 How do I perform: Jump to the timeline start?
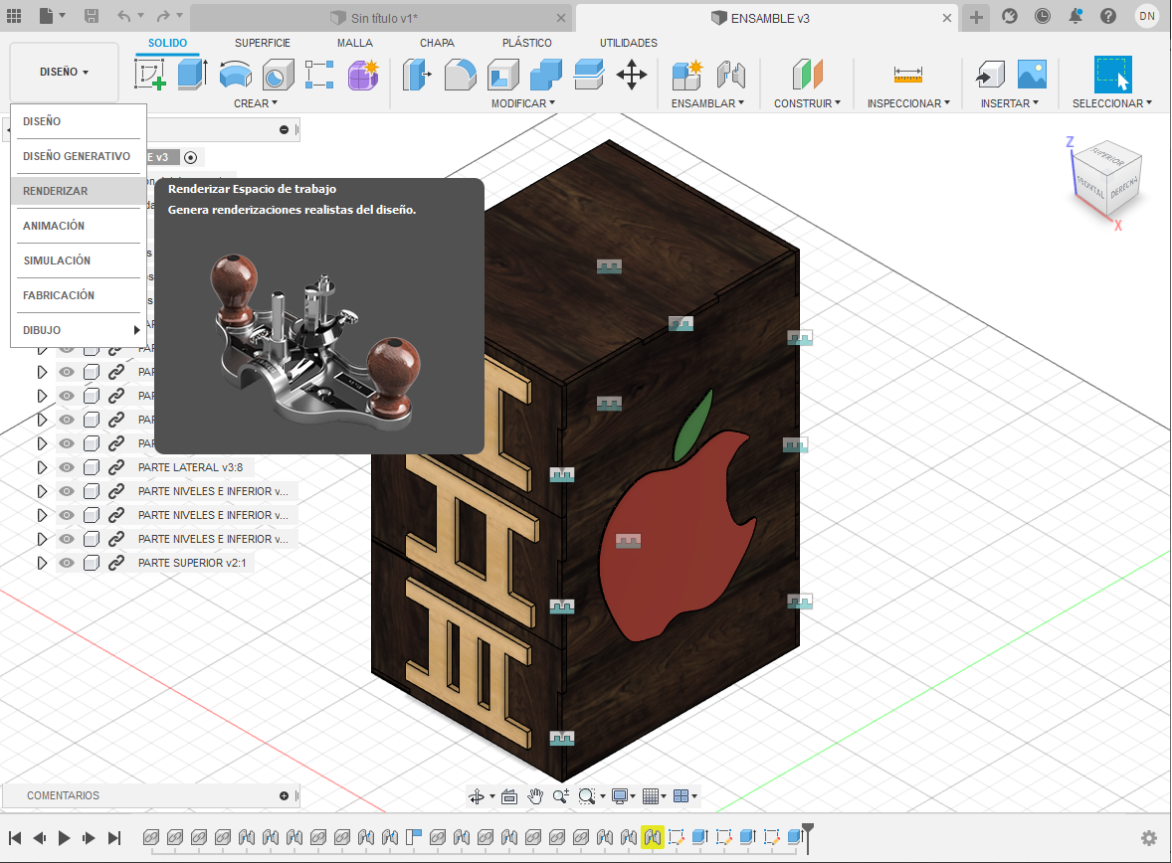coord(15,838)
